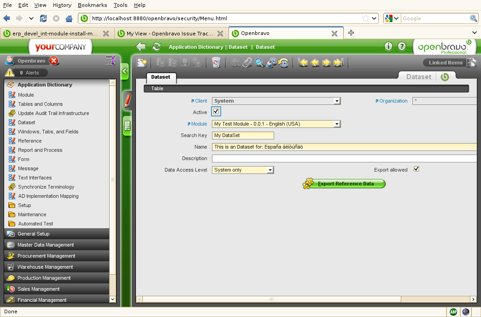
Task: Click the Delete record trash icon
Action: click(216, 63)
